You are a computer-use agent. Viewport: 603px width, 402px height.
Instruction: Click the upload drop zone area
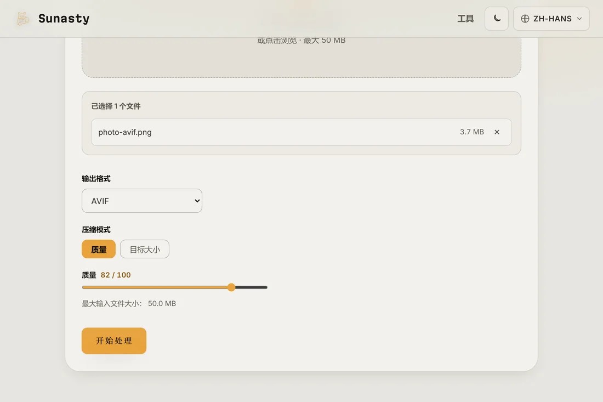point(301,58)
